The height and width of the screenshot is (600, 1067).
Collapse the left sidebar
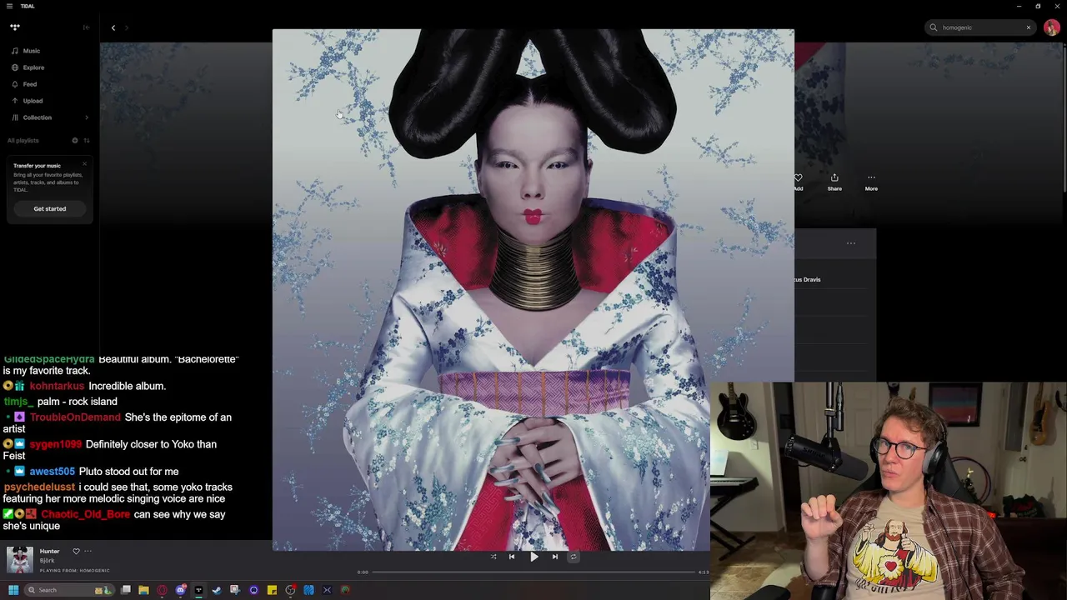[x=86, y=27]
